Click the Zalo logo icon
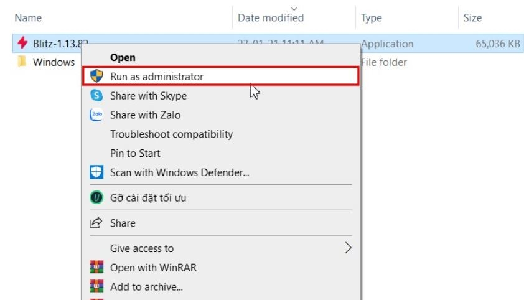This screenshot has width=524, height=300. point(96,115)
